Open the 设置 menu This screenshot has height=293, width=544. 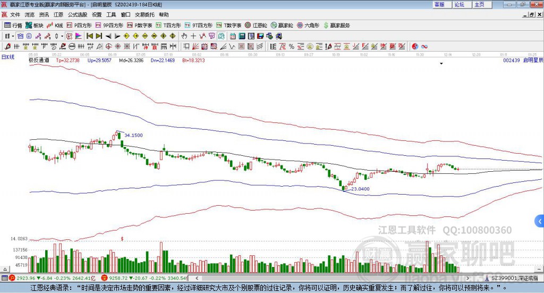pyautogui.click(x=97, y=14)
